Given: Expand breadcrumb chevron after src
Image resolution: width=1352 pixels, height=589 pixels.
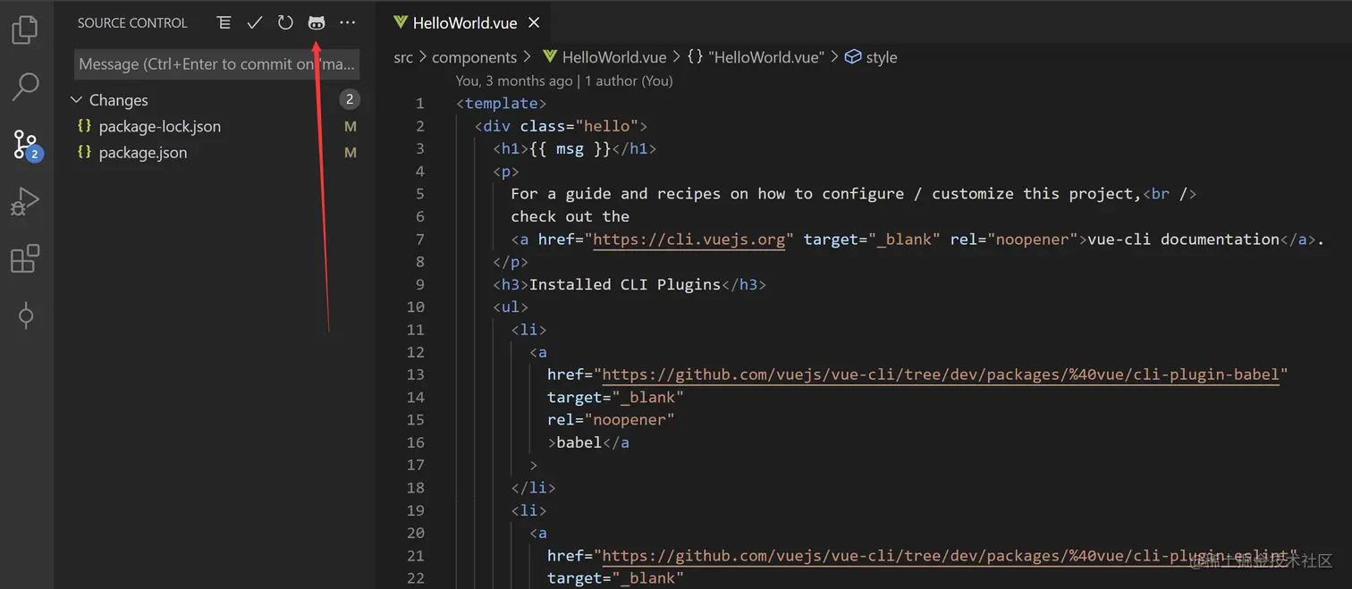Looking at the screenshot, I should pos(423,57).
